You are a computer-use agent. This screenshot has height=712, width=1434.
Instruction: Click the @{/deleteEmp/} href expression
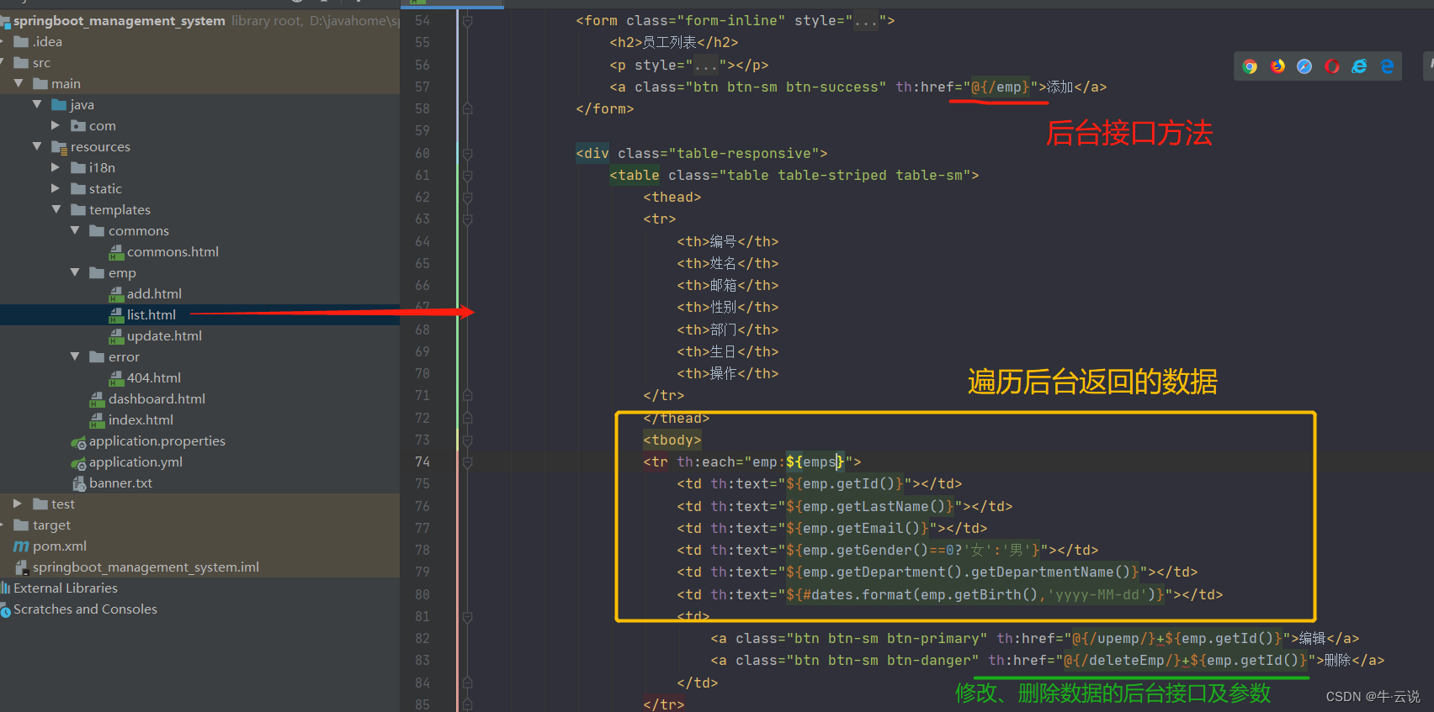[x=1123, y=661]
